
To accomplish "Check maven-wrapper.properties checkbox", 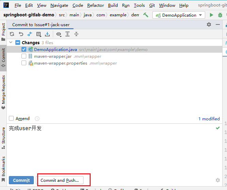I will click(x=24, y=63).
